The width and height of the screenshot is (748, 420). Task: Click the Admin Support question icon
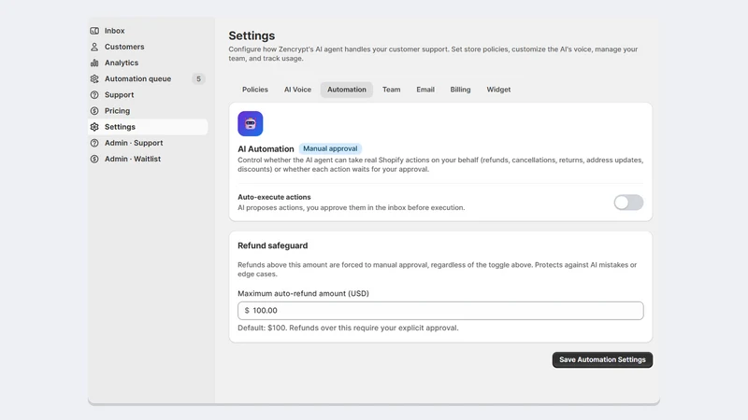click(94, 143)
